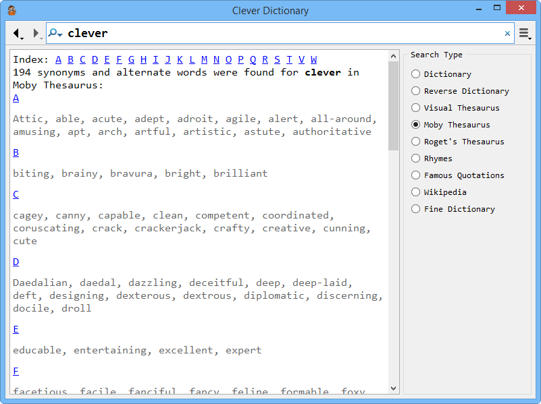Click index link K
The width and height of the screenshot is (541, 404).
pyautogui.click(x=180, y=59)
